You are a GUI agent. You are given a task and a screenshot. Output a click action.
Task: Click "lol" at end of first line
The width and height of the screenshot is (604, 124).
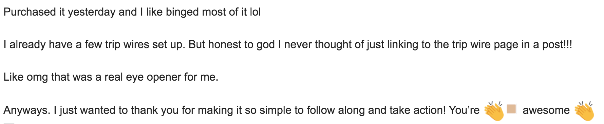255,12
